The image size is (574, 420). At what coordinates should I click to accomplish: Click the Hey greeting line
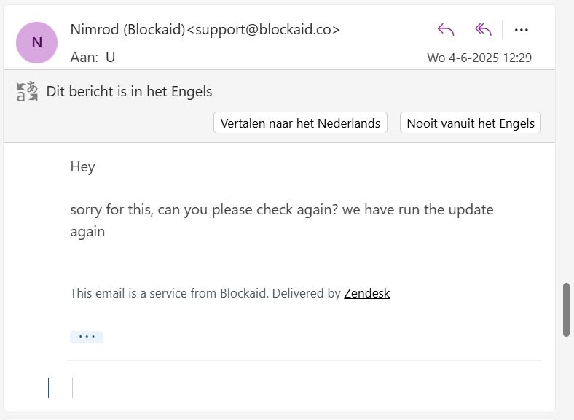[83, 167]
